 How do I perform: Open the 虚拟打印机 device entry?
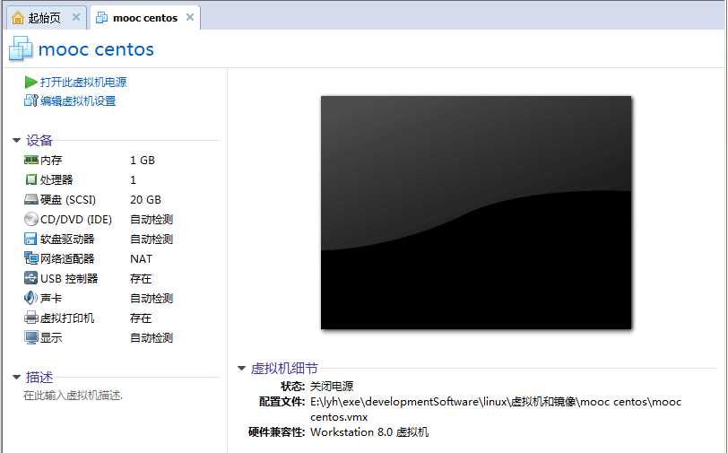point(67,318)
